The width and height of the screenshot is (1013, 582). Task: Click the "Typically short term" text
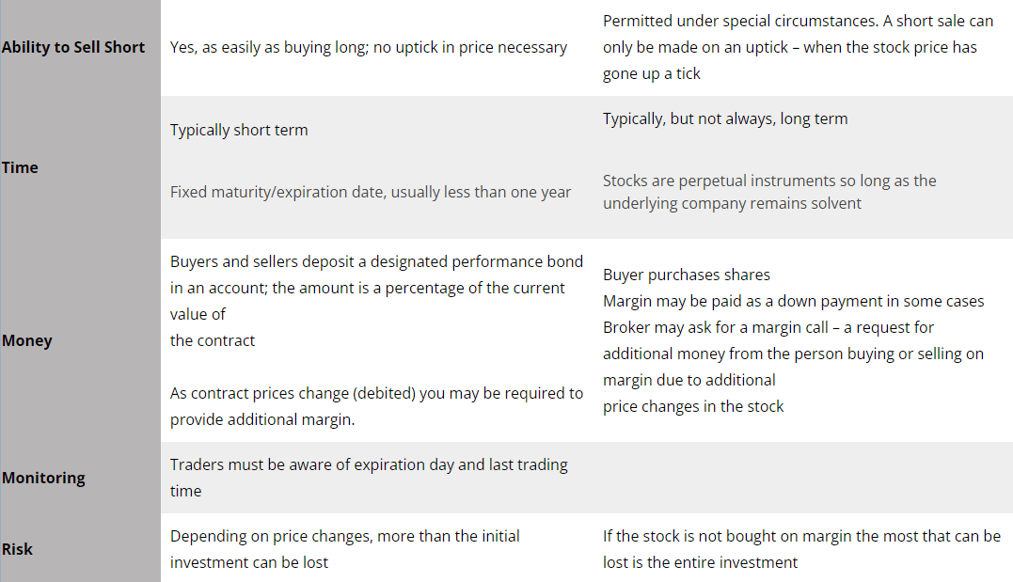(x=239, y=130)
